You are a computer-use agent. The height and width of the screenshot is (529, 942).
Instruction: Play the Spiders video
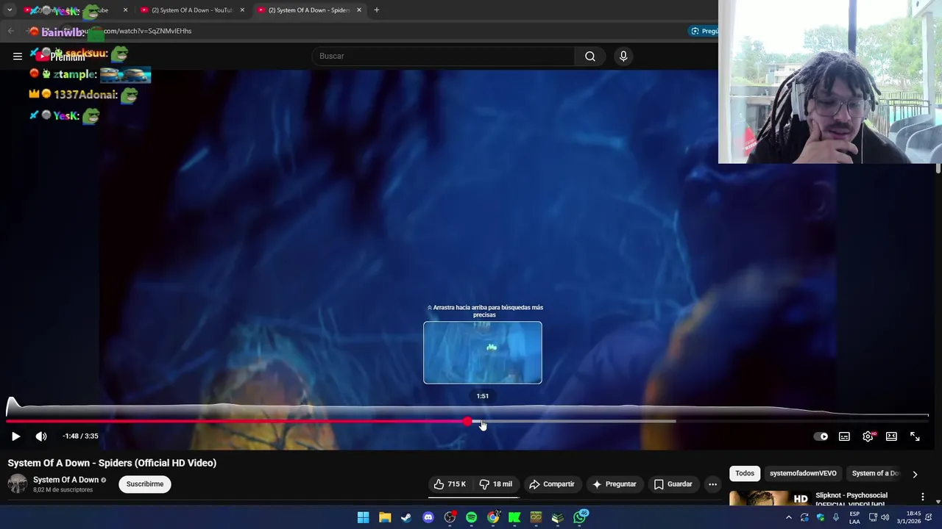15,436
